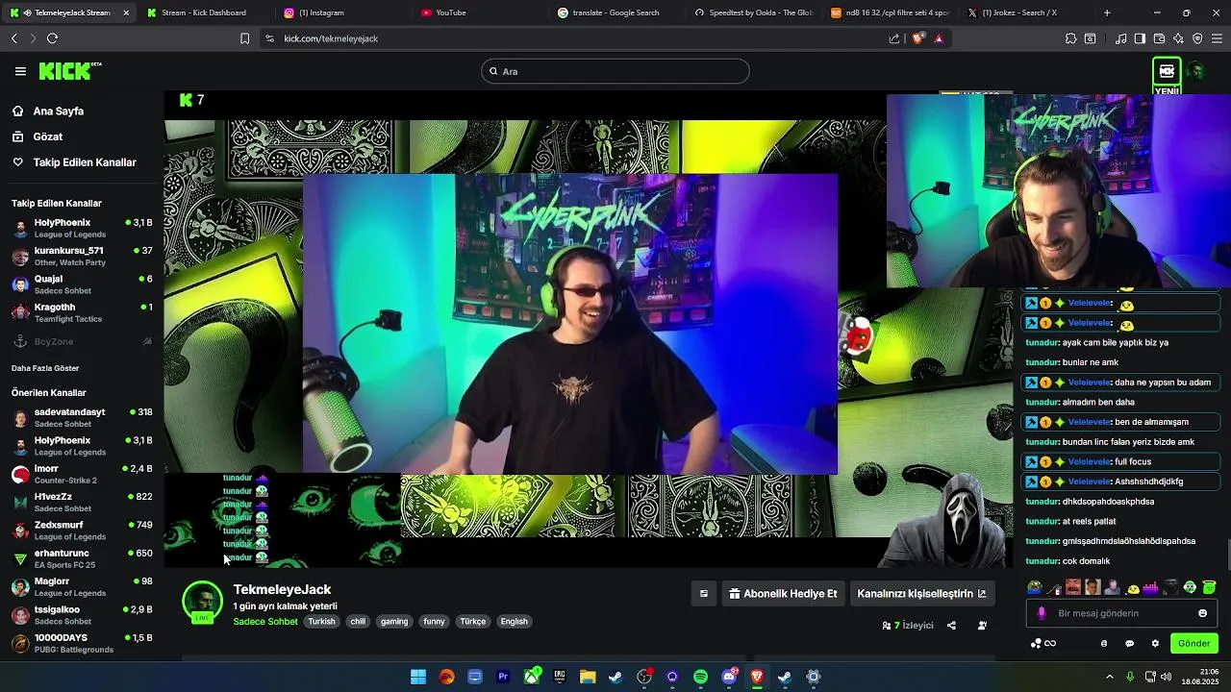Open the Brave playlist music note icon
Viewport: 1231px width, 692px height.
(1120, 38)
